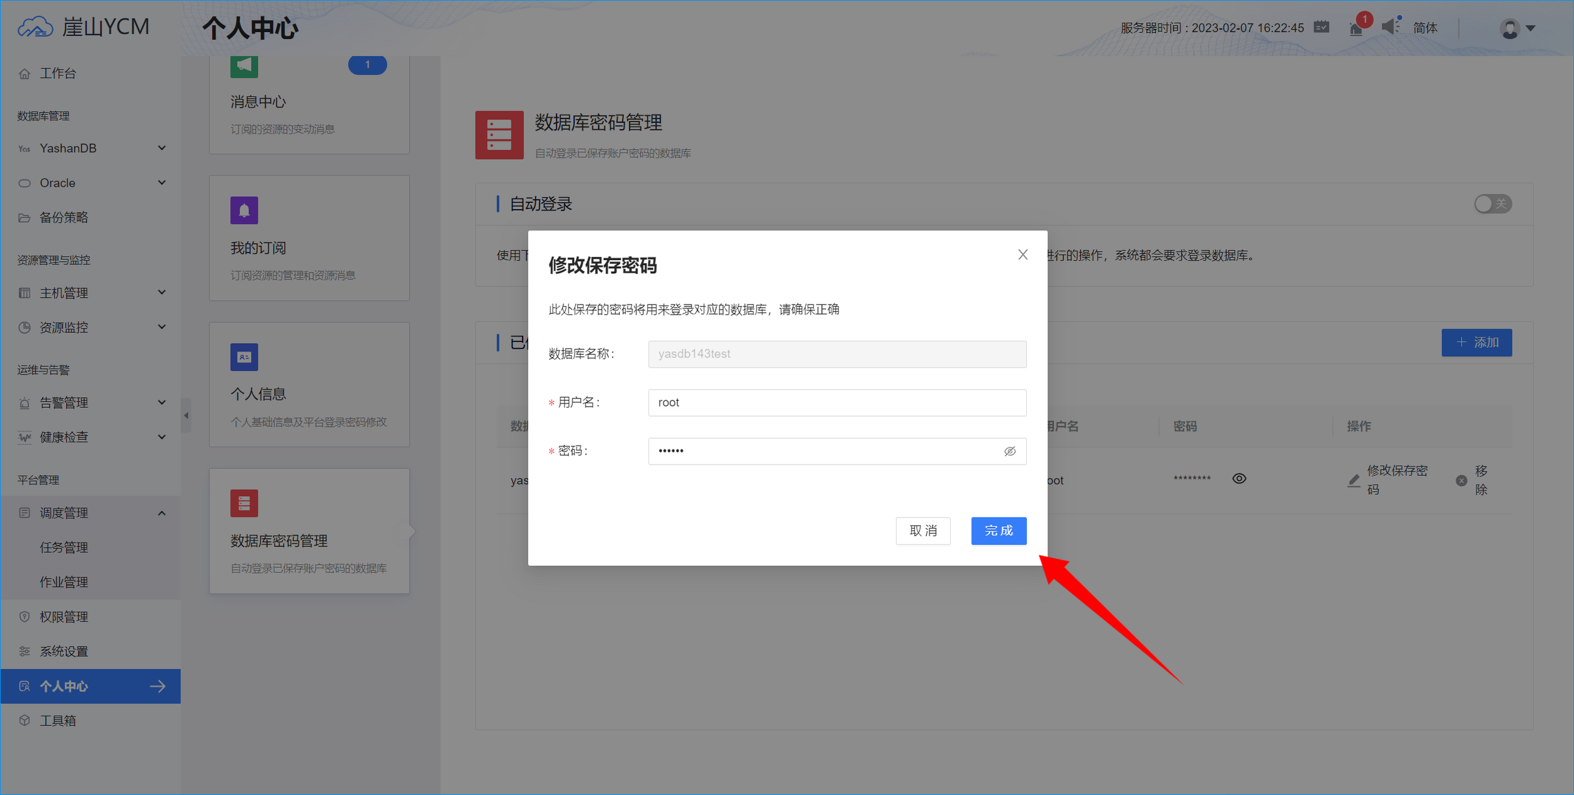This screenshot has width=1574, height=795.
Task: Show the password in the 密码 input field
Action: [x=1009, y=451]
